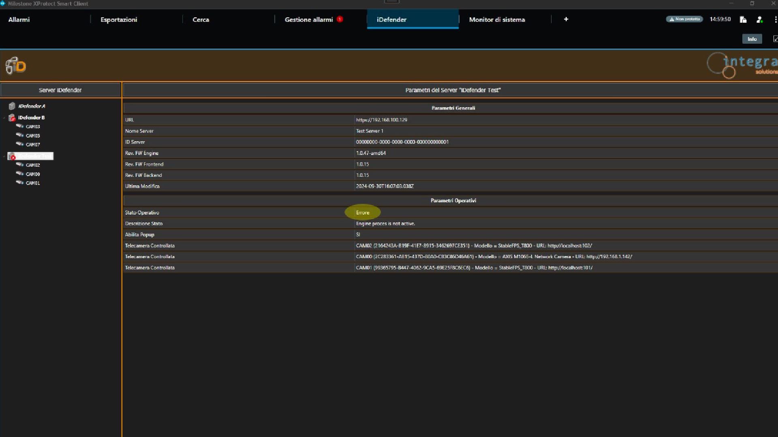Open the three-dot settings menu
The image size is (778, 437).
775,19
